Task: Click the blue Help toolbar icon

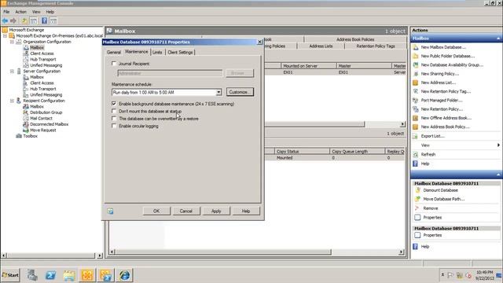Action: click(44, 21)
